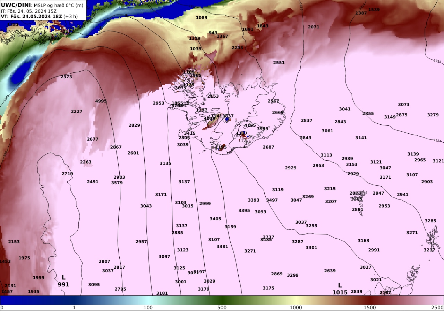Click the 2601 height value

click(133, 153)
